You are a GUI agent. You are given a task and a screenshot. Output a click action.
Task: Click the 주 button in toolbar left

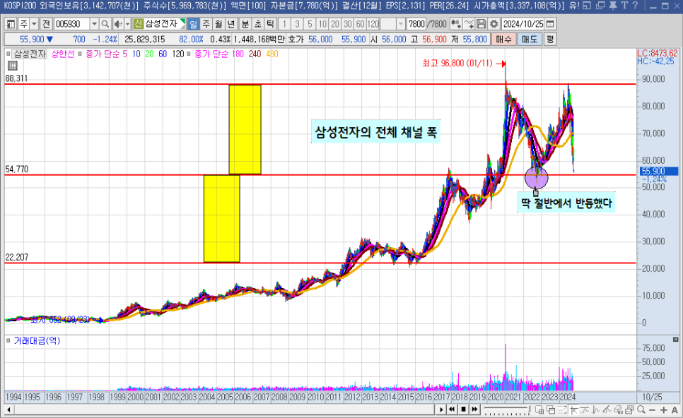(x=23, y=24)
